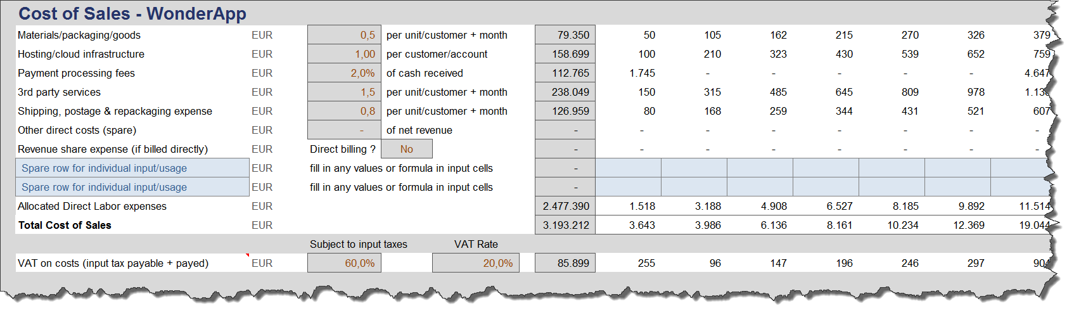The image size is (1074, 315).
Task: Click the Hosting/cloud infrastructure rate input 1,00
Action: tap(344, 54)
